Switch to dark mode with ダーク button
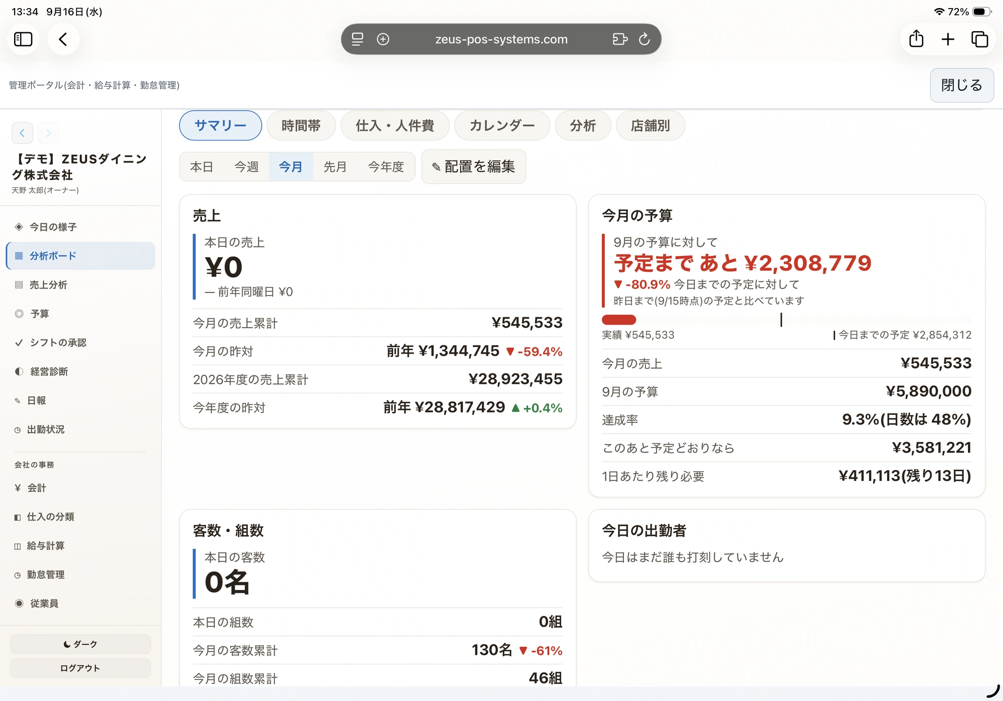Image resolution: width=1003 pixels, height=701 pixels. (80, 644)
